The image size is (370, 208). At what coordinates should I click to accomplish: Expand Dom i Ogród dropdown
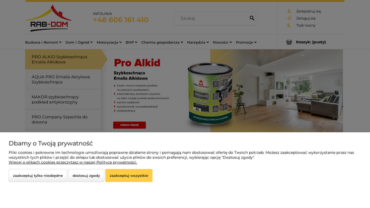(79, 42)
